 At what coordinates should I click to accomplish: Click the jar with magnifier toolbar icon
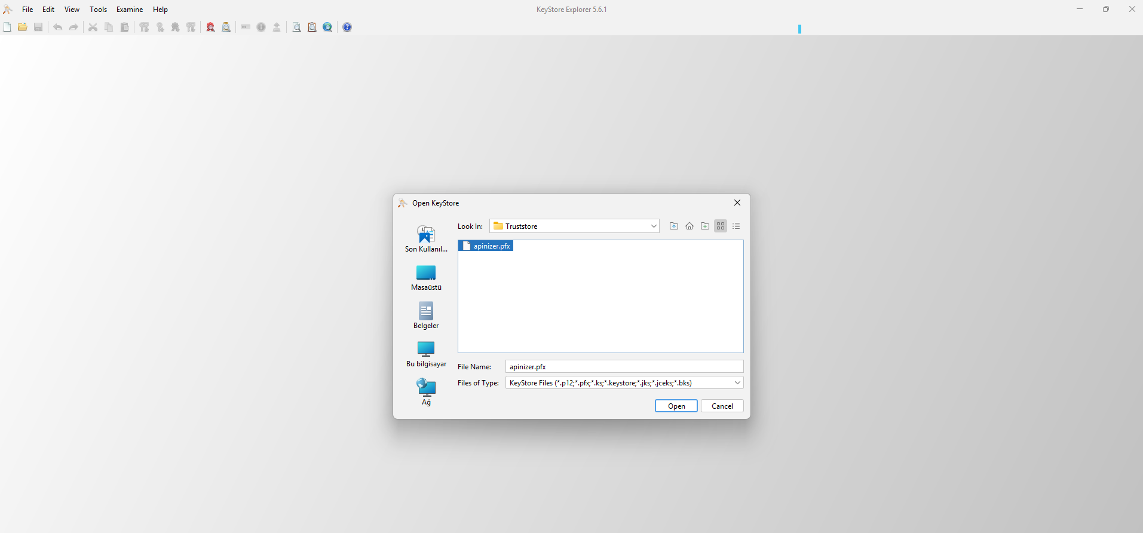pos(226,27)
